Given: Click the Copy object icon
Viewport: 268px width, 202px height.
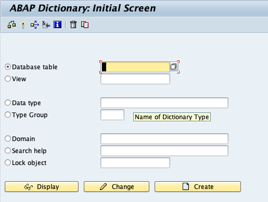Looking at the screenshot, I should [x=85, y=24].
